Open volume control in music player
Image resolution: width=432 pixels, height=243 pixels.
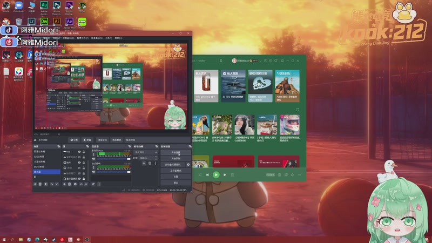point(292,174)
